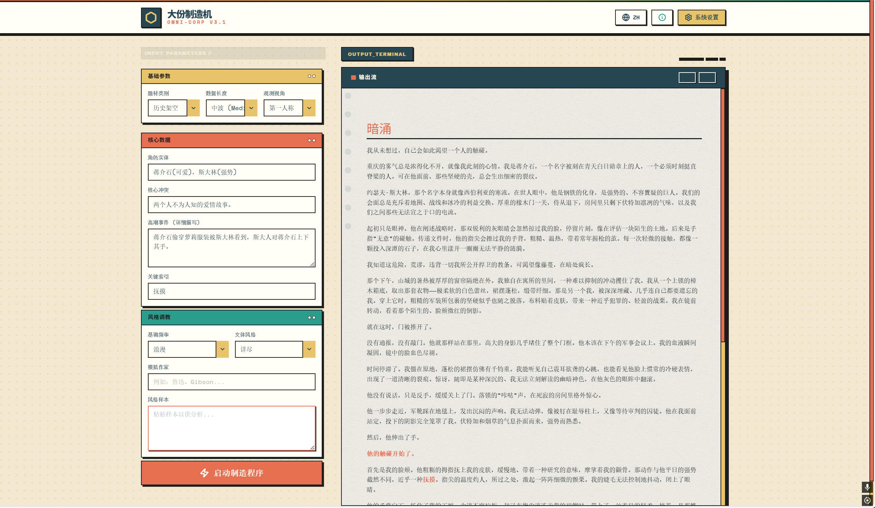Toggle the dots on 核心数据 panel header
The width and height of the screenshot is (875, 508).
pyautogui.click(x=311, y=140)
